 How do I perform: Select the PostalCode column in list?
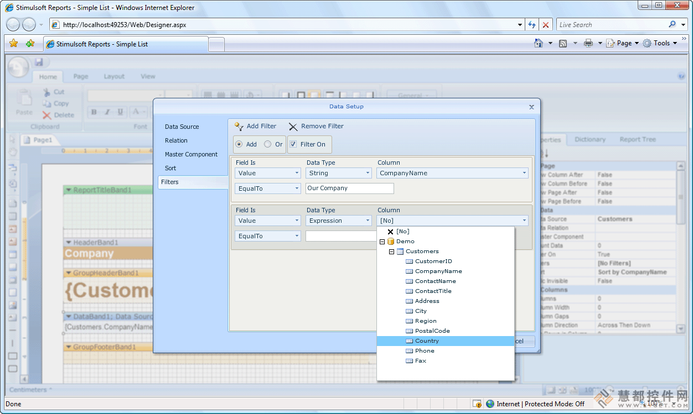(x=446, y=331)
